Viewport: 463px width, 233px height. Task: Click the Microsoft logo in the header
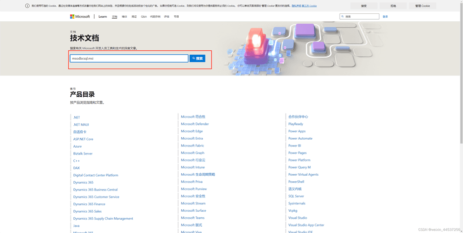[x=80, y=16]
